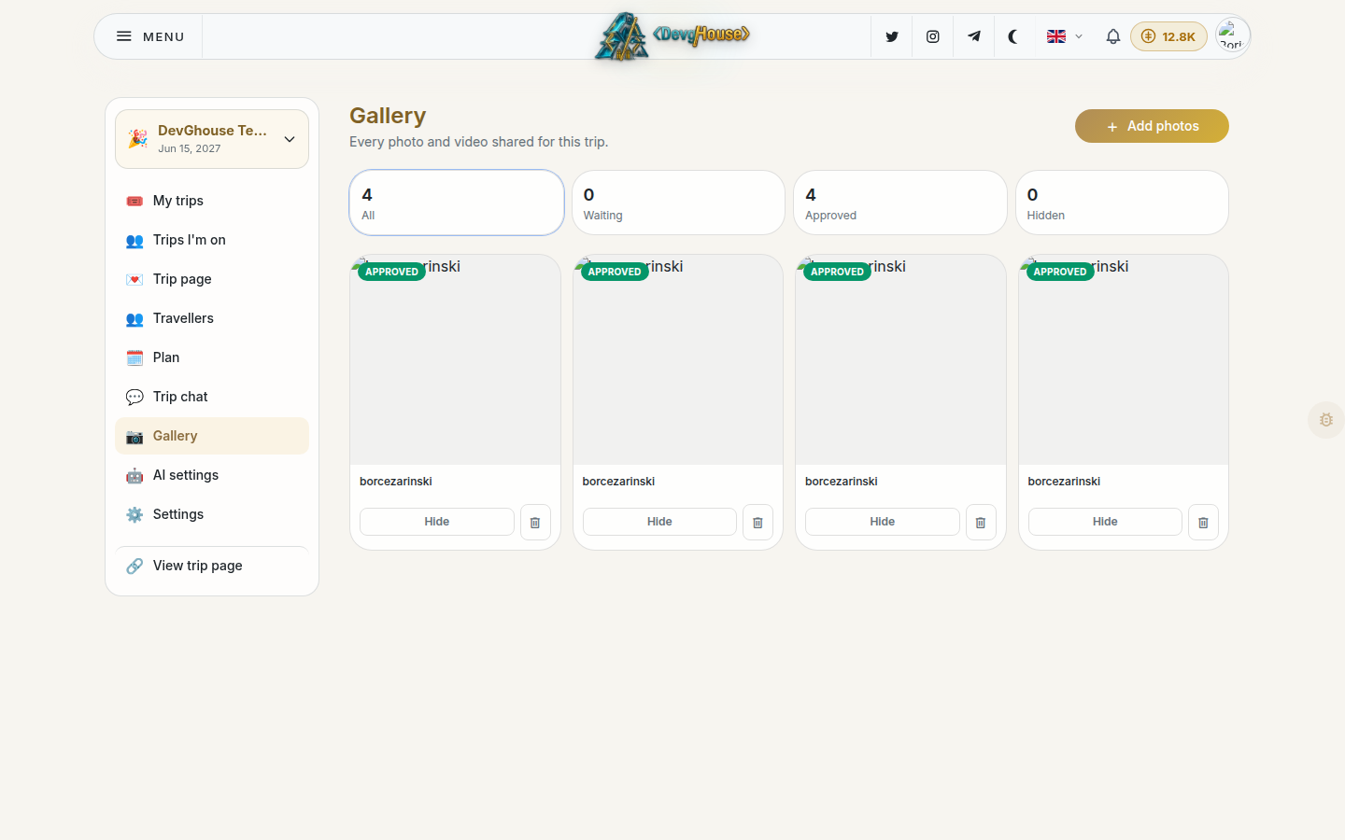Open the Instagram link icon
This screenshot has width=1345, height=840.
pos(932,36)
